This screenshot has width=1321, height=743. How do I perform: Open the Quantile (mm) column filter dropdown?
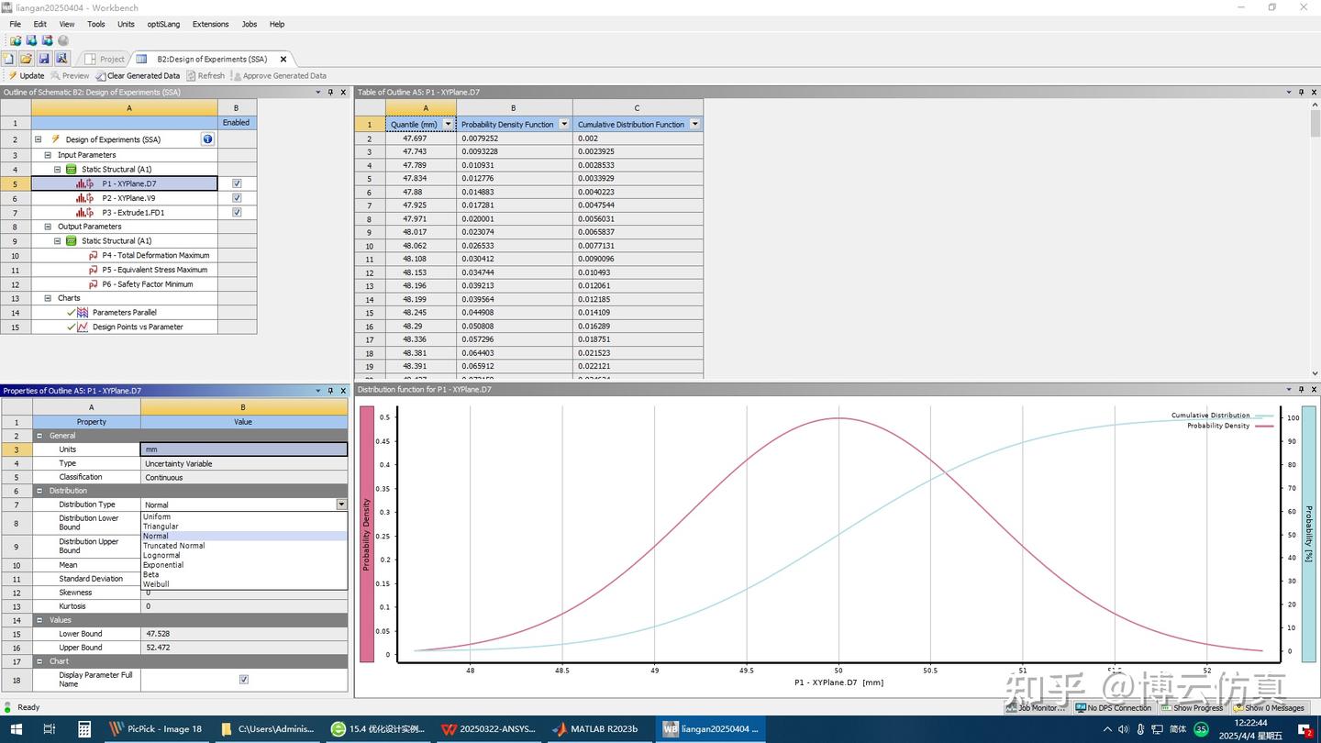tap(448, 124)
